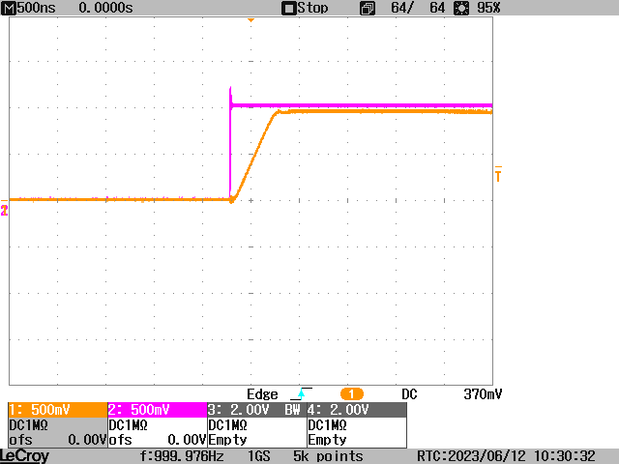
Task: Click the 5k points memory readout
Action: click(x=328, y=456)
